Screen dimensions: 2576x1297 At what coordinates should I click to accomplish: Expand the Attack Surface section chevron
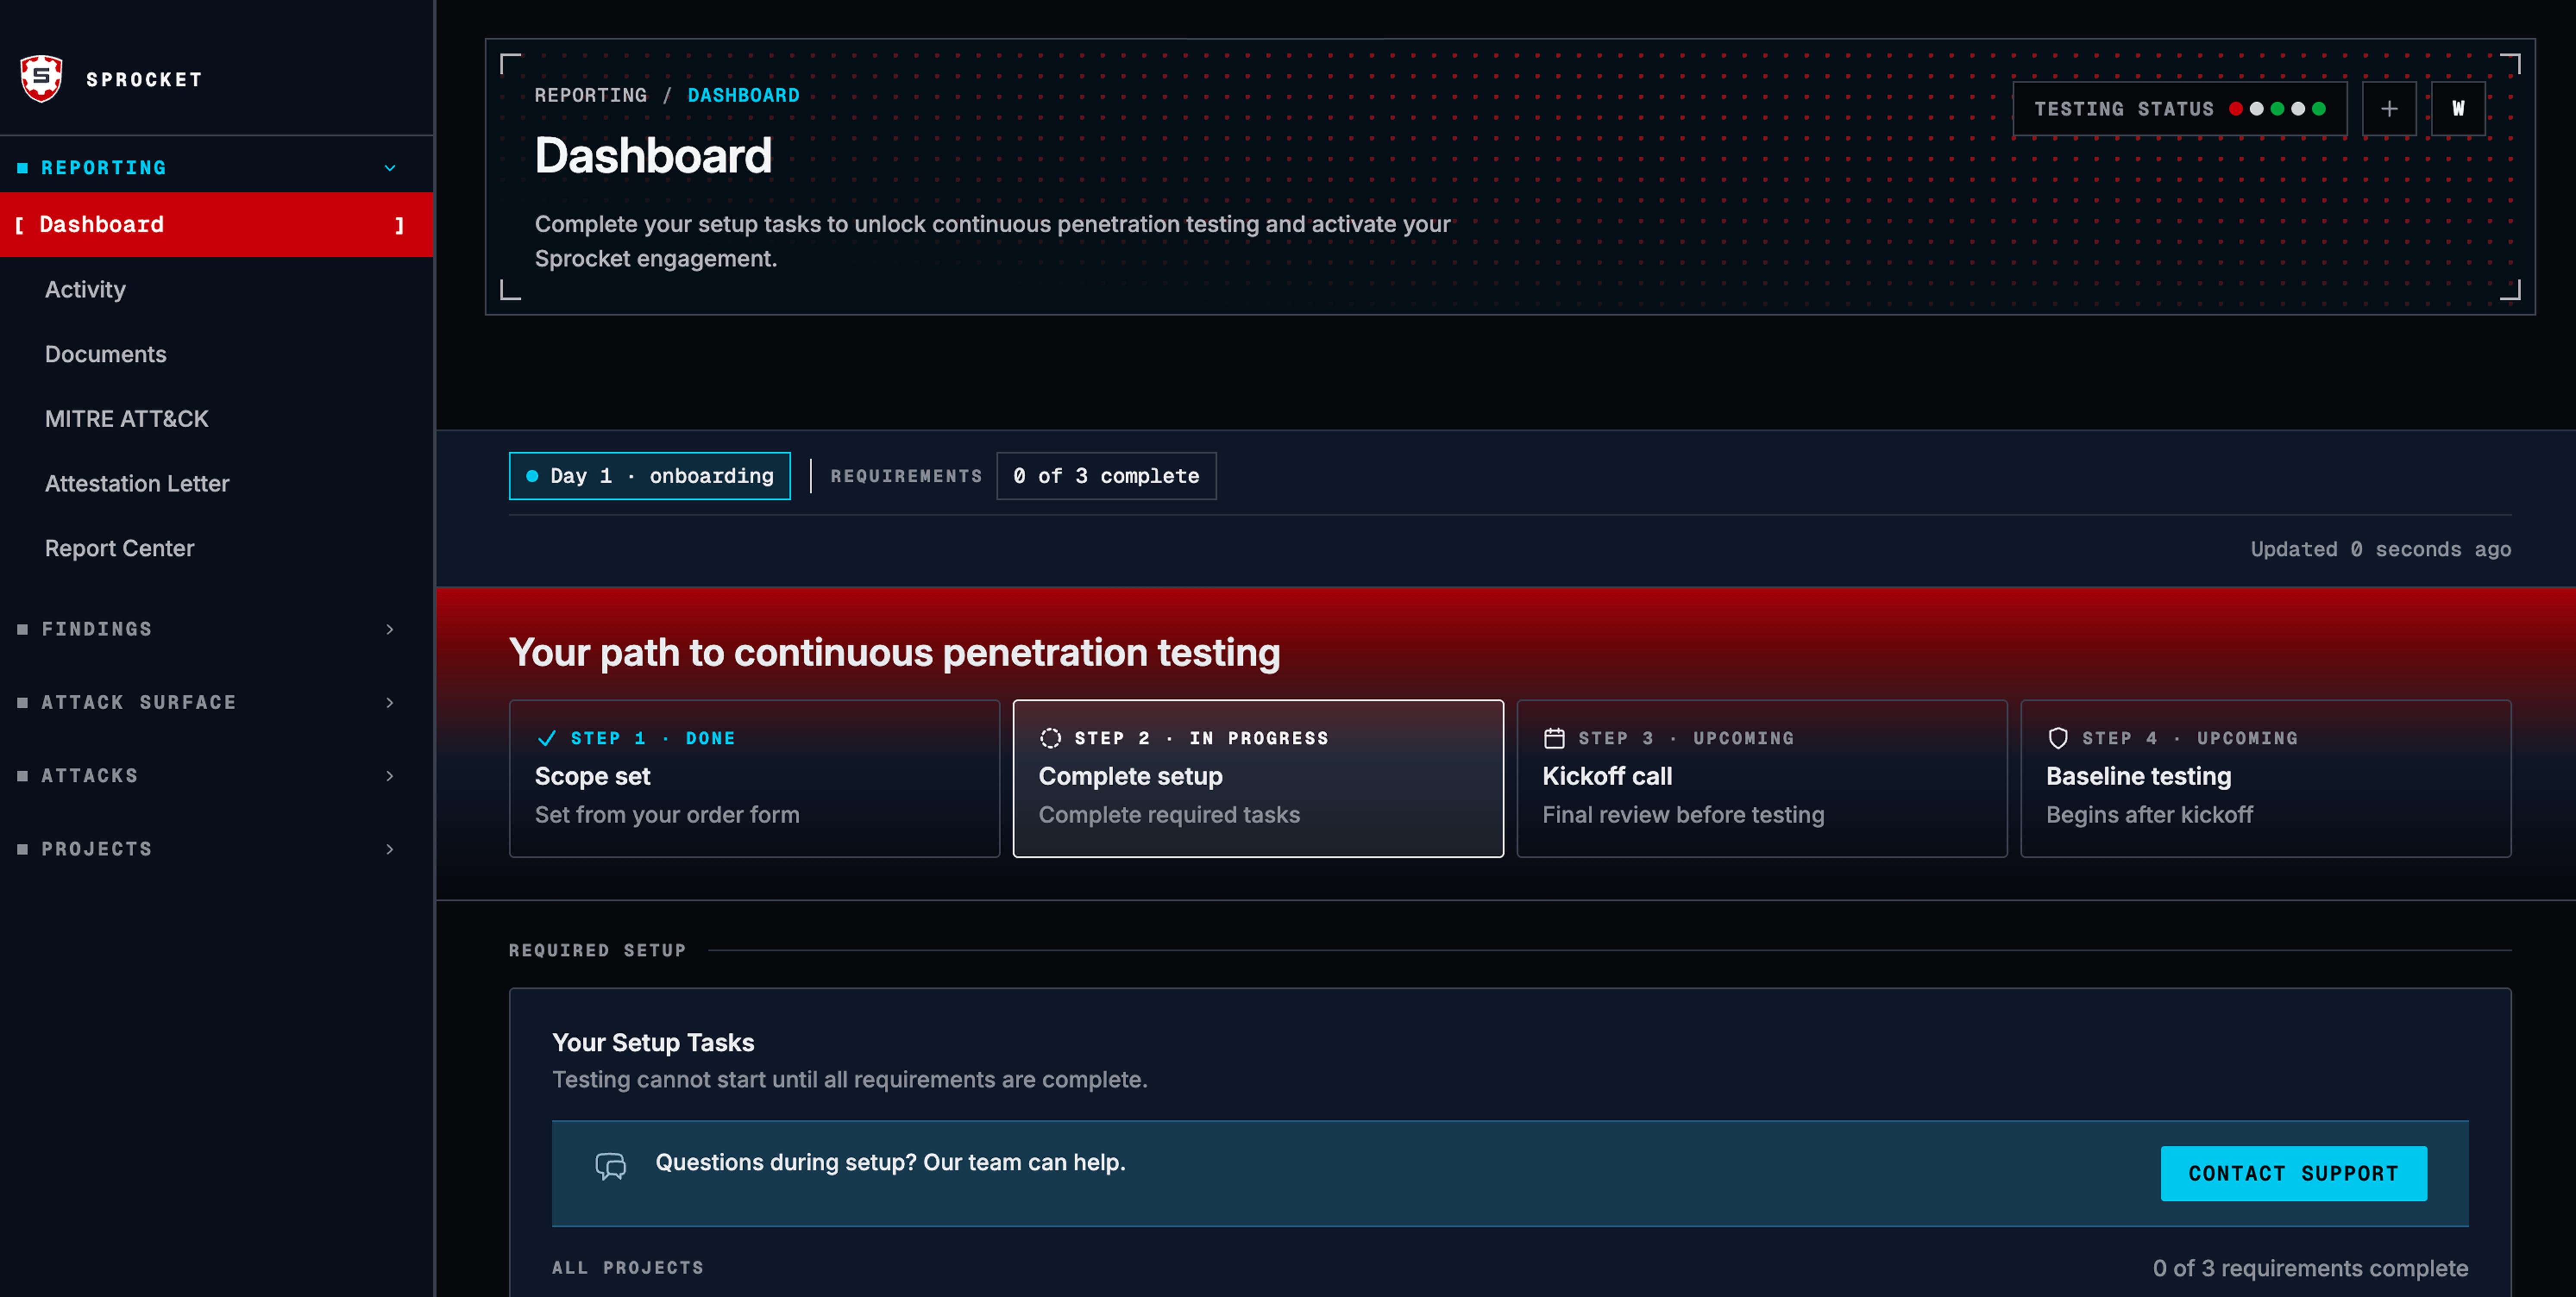(390, 702)
